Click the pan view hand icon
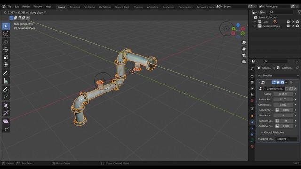Viewport: 301px width, 169px height. coord(244,49)
